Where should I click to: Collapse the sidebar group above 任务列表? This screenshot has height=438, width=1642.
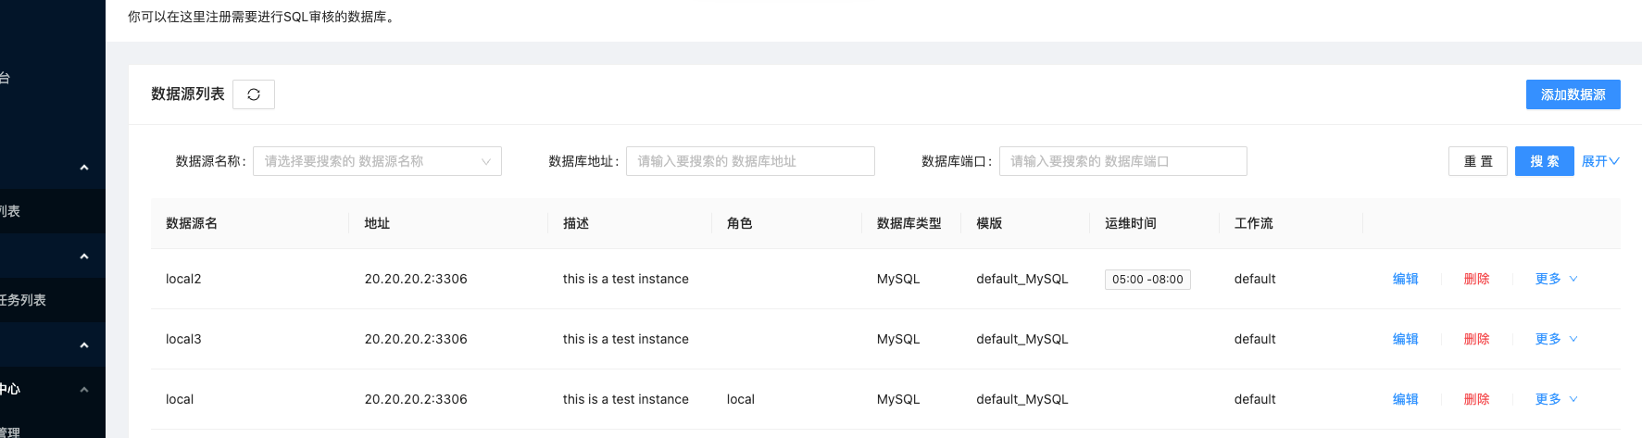pyautogui.click(x=84, y=257)
